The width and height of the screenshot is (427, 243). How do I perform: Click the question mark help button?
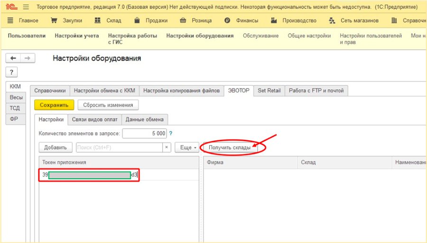(11, 72)
